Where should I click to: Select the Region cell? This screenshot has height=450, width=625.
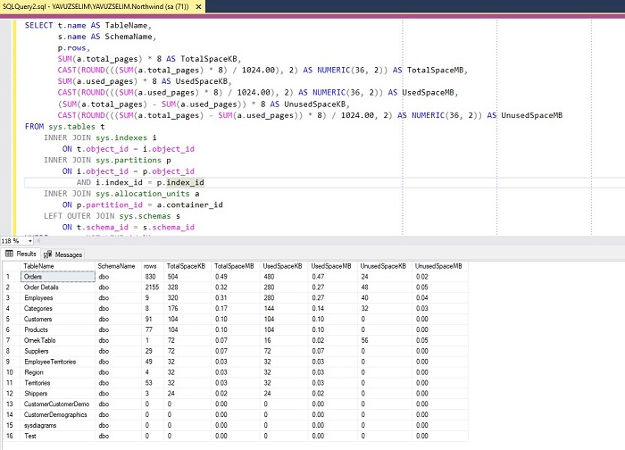pos(58,372)
